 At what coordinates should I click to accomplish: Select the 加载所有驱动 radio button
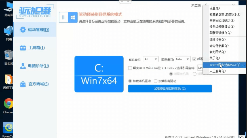(x=155, y=81)
